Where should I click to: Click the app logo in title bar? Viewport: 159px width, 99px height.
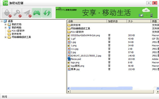coord(5,3)
